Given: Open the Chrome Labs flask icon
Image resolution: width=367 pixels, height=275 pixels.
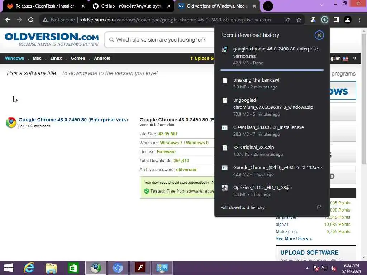Looking at the screenshot, I should 313,20.
